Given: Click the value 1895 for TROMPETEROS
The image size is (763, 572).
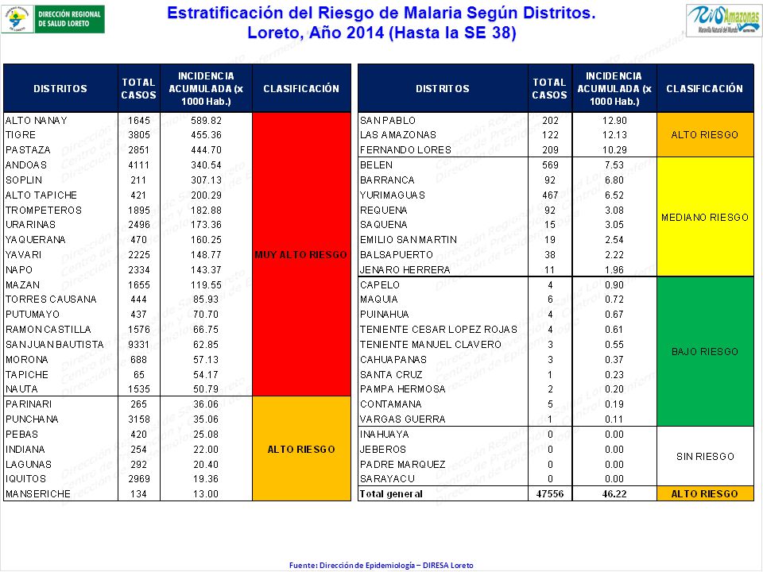Looking at the screenshot, I should 138,210.
